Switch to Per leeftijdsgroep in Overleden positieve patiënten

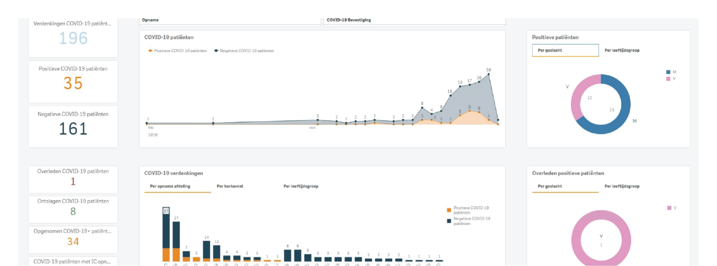[622, 186]
